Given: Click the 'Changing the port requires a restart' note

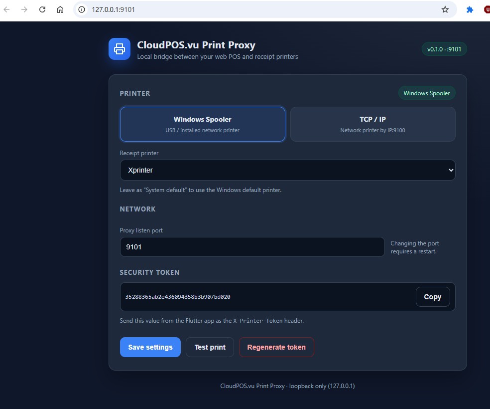Looking at the screenshot, I should [x=414, y=247].
